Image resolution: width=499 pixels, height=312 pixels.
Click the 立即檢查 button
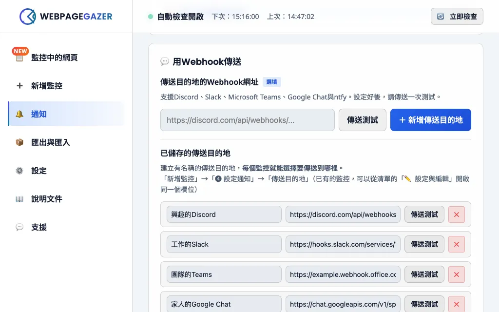[457, 17]
